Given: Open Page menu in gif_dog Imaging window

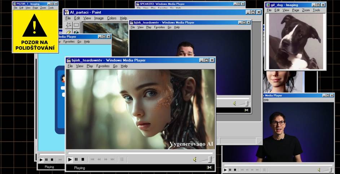Looking at the screenshot, I should (296, 10).
